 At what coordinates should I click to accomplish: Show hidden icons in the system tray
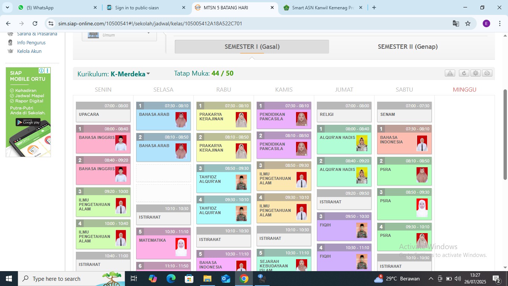tap(431, 278)
